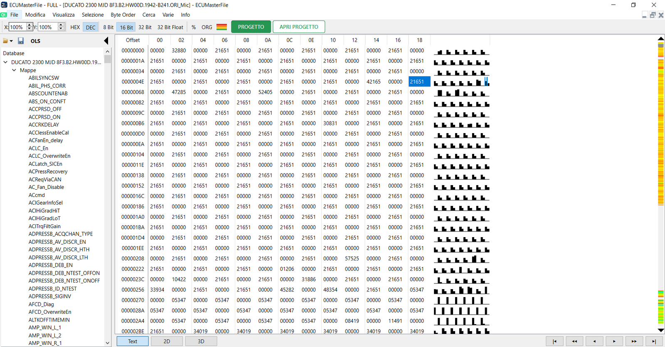Toggle DEC display mode
The height and width of the screenshot is (347, 665).
click(x=91, y=27)
